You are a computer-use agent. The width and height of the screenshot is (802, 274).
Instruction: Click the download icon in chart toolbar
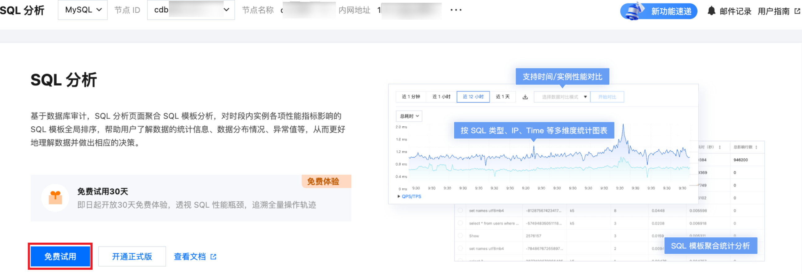(525, 97)
